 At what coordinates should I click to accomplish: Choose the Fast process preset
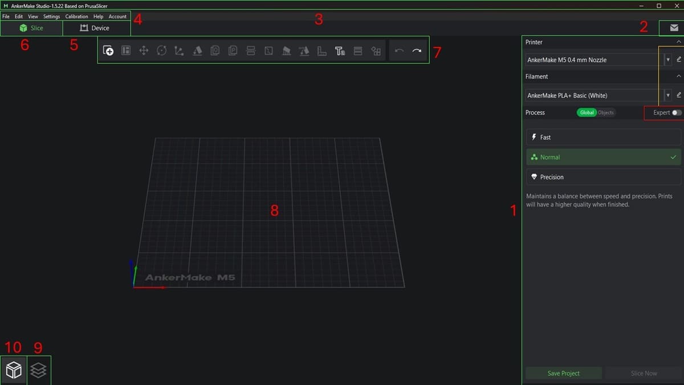(x=603, y=137)
